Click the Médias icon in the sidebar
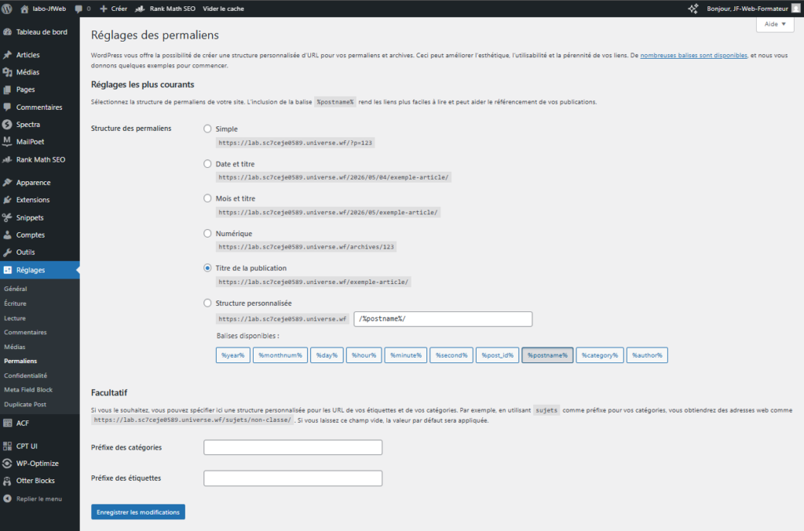 tap(7, 72)
